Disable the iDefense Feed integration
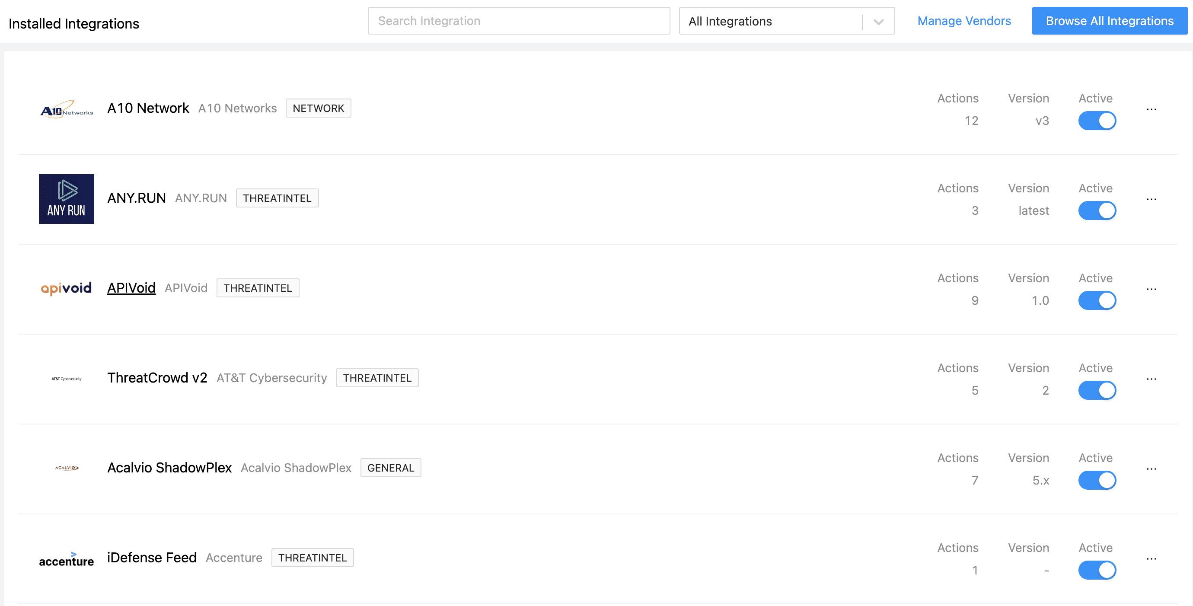Image resolution: width=1193 pixels, height=606 pixels. (x=1097, y=570)
